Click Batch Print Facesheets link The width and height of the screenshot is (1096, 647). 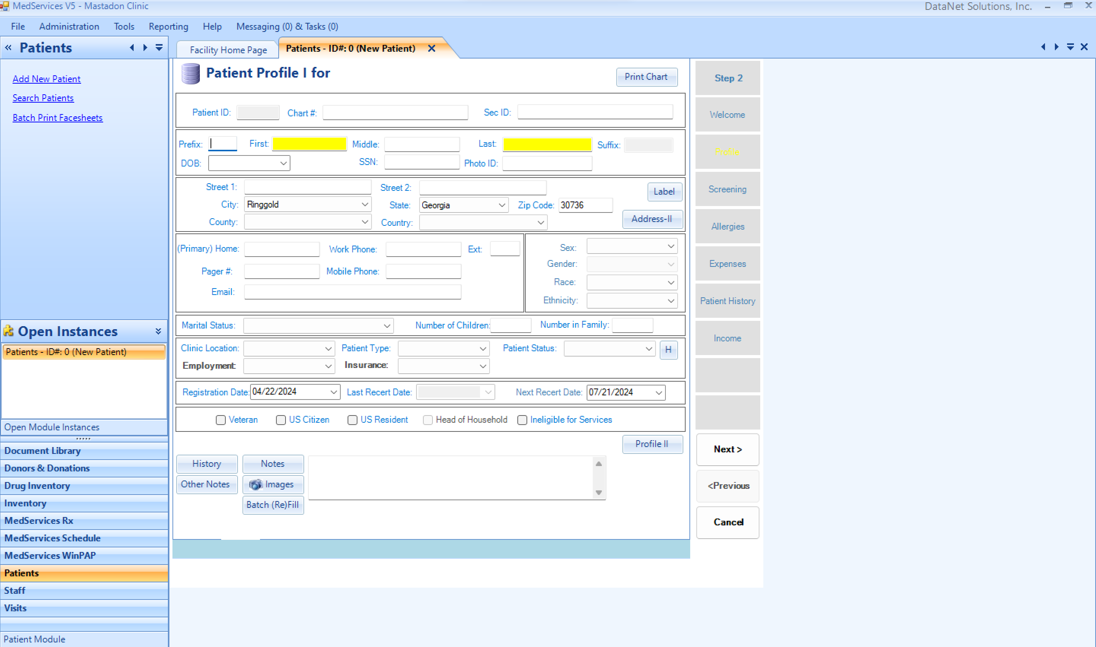click(57, 118)
